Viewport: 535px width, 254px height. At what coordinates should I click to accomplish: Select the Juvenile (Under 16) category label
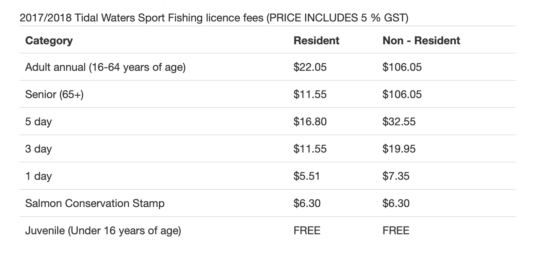click(103, 231)
